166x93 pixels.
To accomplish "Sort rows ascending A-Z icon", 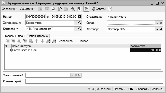I will tap(48, 41).
